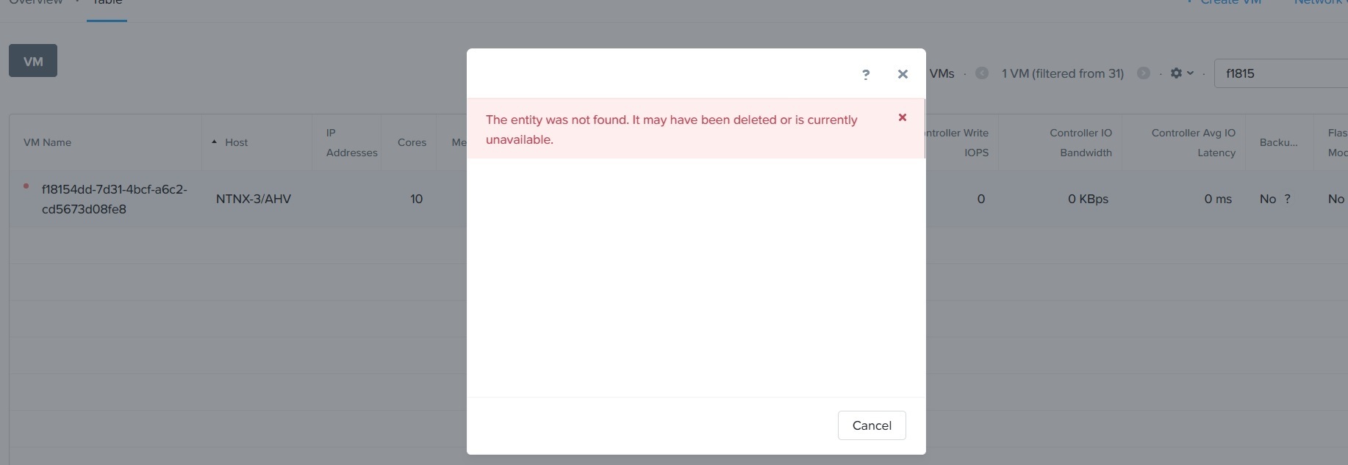Sort by Controller IO Bandwidth column

[1080, 142]
